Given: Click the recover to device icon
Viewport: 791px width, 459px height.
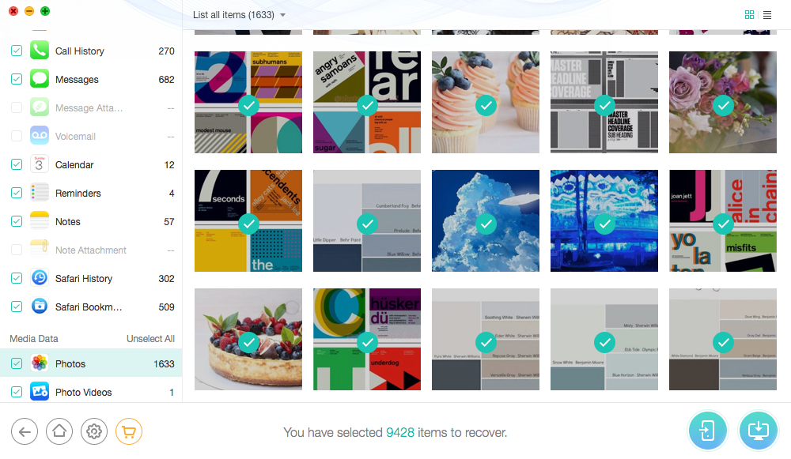Looking at the screenshot, I should pyautogui.click(x=707, y=431).
